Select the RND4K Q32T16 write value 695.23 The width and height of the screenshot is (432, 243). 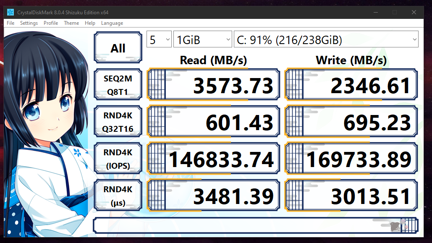pyautogui.click(x=351, y=122)
